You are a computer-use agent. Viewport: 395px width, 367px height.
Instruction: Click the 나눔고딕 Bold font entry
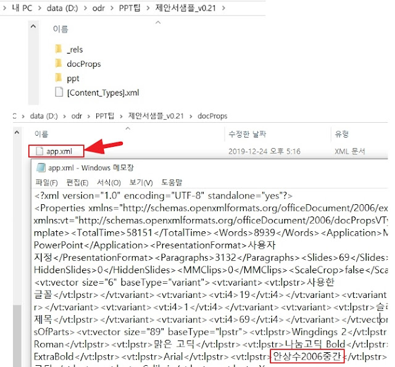pyautogui.click(x=315, y=344)
